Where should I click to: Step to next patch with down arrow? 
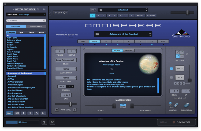24,113
